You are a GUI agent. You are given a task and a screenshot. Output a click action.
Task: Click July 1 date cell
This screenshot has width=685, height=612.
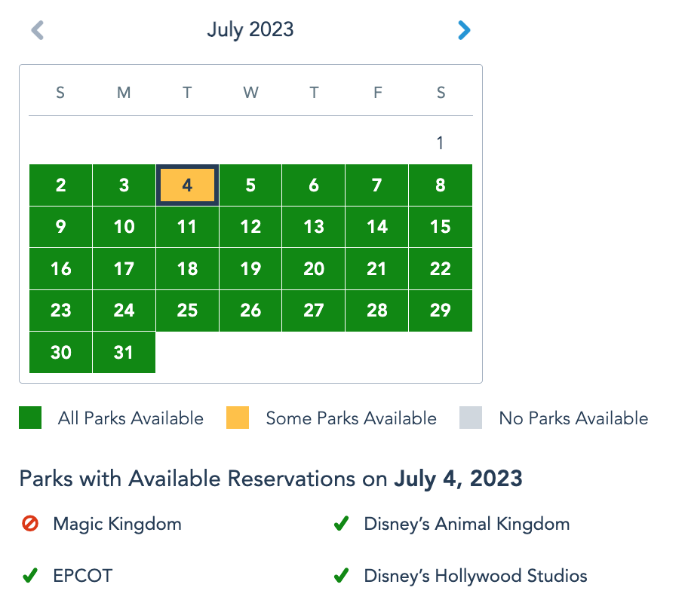[x=440, y=143]
